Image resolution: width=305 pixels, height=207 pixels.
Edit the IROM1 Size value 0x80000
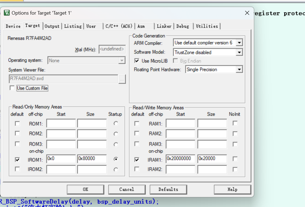92,159
